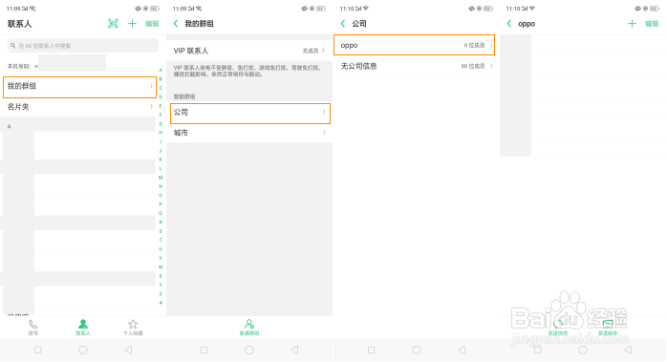Screen dimensions: 667x362
Task: Go back from the oppo screen
Action: point(508,24)
